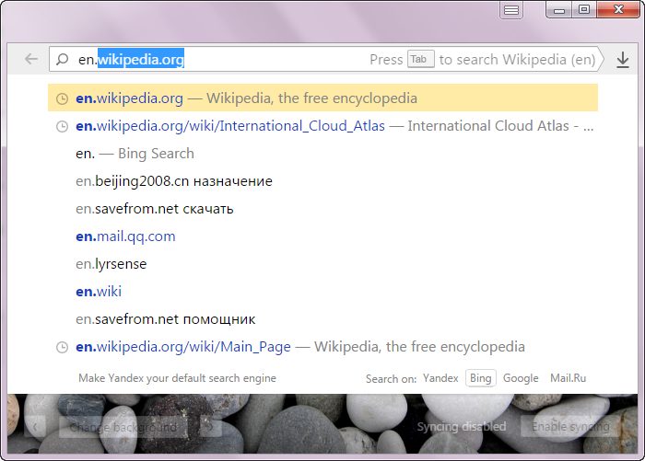The height and width of the screenshot is (461, 645).
Task: Search on Mail.Ru
Action: pos(569,378)
